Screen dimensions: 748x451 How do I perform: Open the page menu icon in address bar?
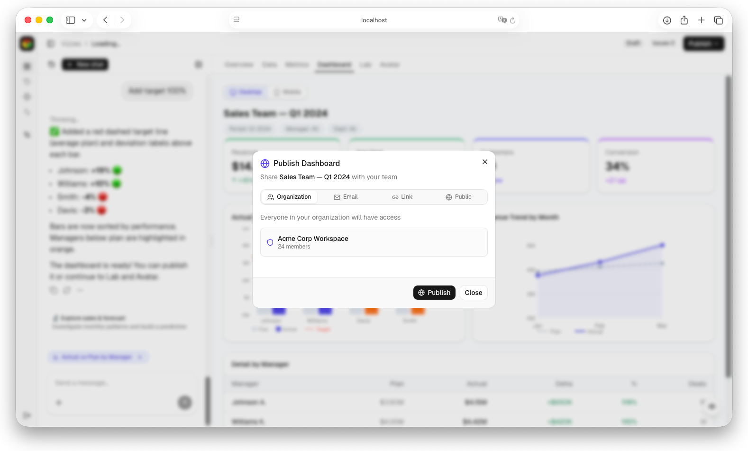[237, 20]
